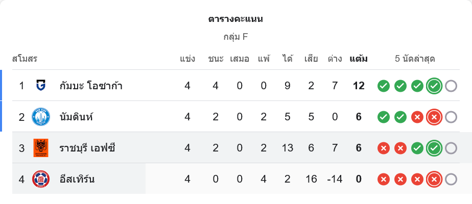Click the Gamba Osaka team logo
This screenshot has height=204, width=472.
[x=41, y=86]
